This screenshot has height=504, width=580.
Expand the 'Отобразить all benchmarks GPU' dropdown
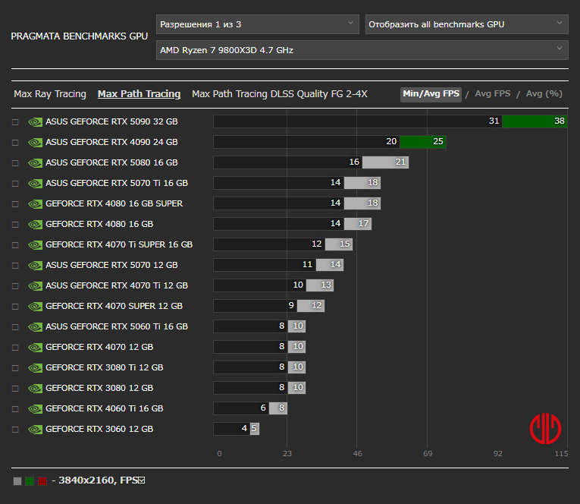466,24
